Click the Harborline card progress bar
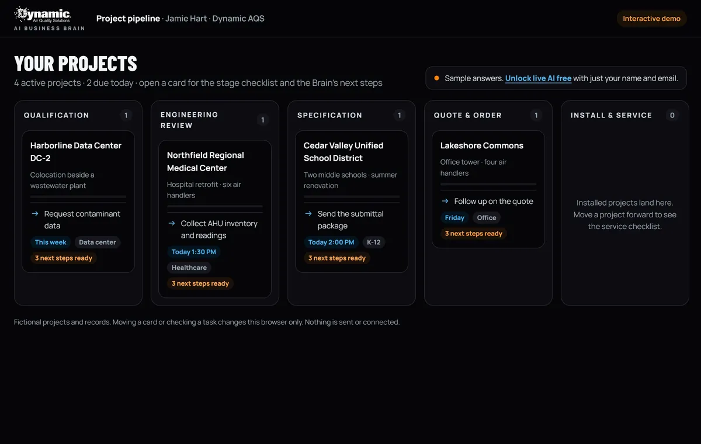 [x=78, y=197]
